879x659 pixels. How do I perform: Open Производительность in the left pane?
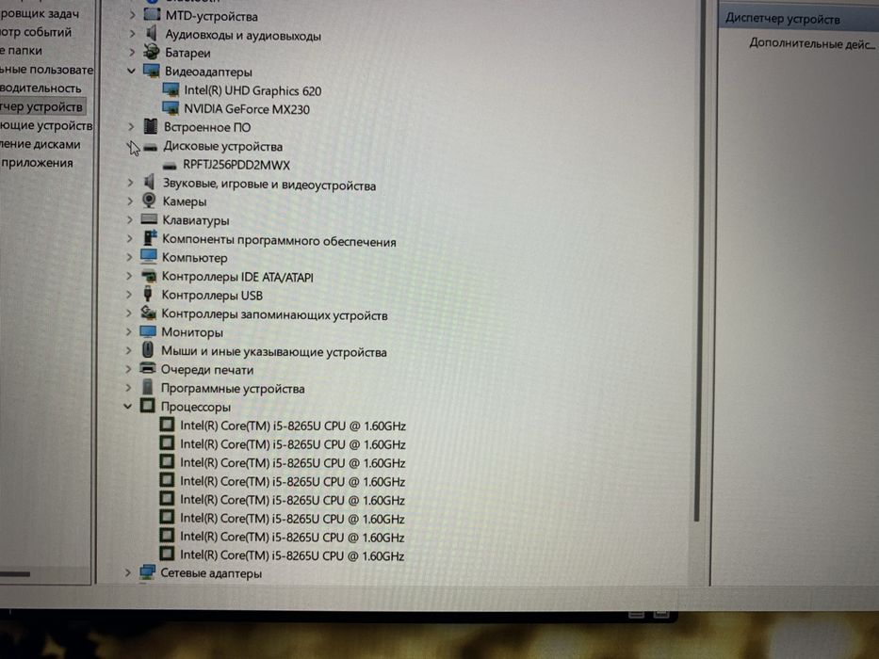[41, 88]
